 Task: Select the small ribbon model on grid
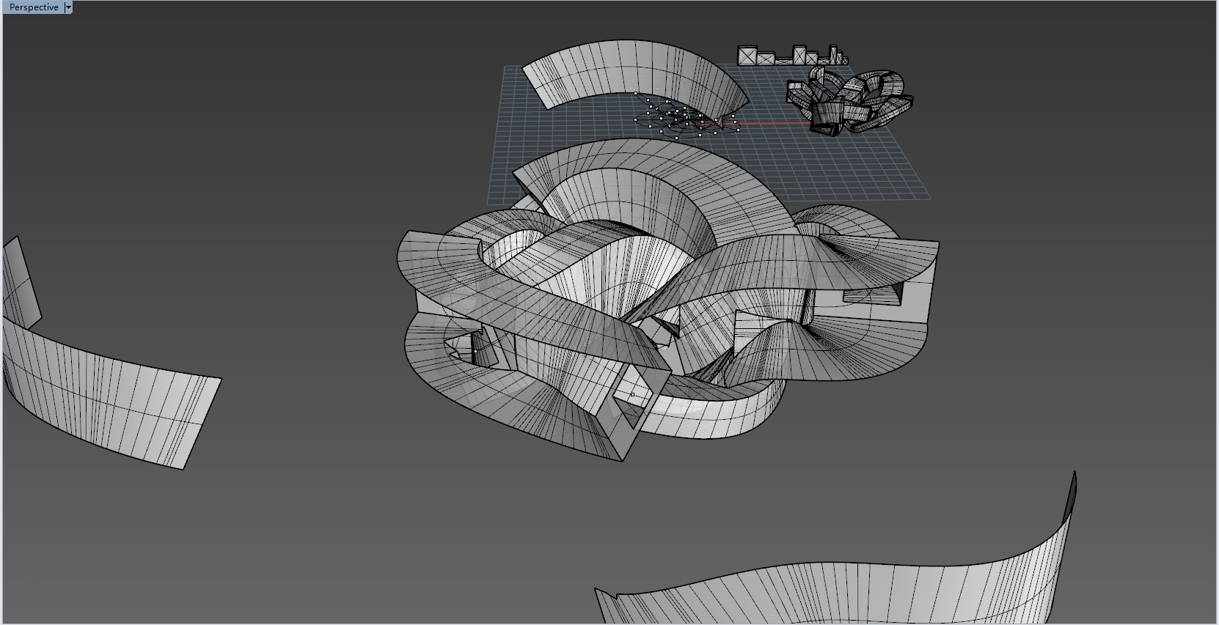[x=849, y=101]
